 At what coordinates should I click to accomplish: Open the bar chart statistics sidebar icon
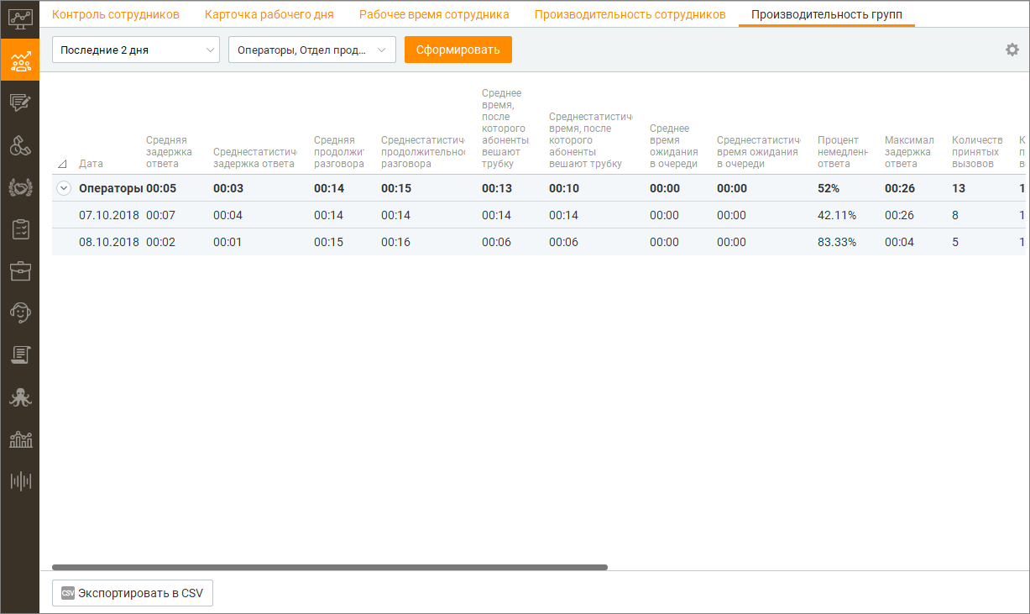coord(19,439)
